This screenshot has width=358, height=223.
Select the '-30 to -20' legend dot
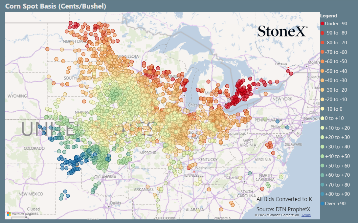[x=323, y=90]
